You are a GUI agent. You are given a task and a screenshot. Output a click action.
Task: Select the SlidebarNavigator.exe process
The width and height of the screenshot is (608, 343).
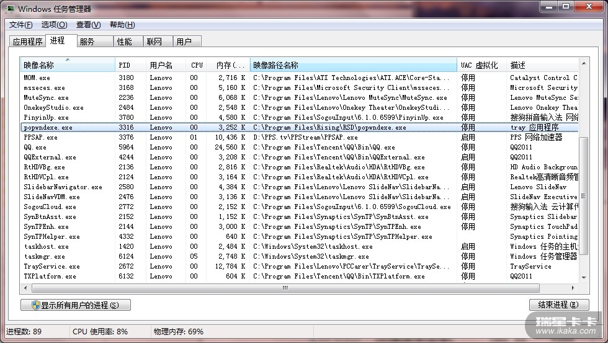click(299, 187)
